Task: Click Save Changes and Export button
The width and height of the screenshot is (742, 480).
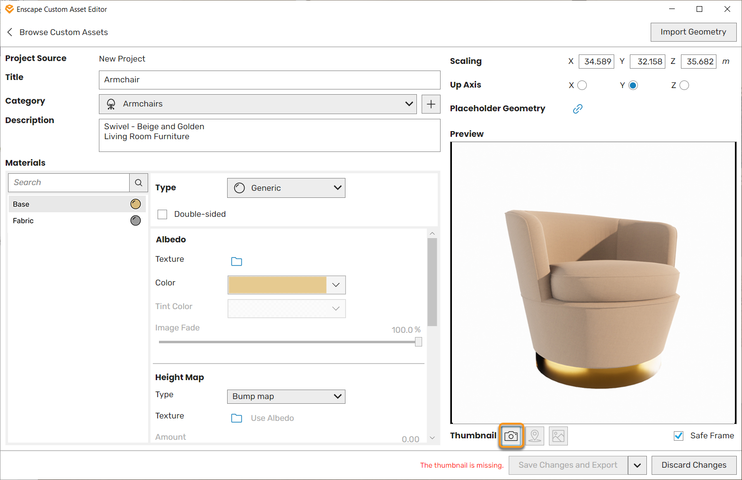Action: [568, 465]
